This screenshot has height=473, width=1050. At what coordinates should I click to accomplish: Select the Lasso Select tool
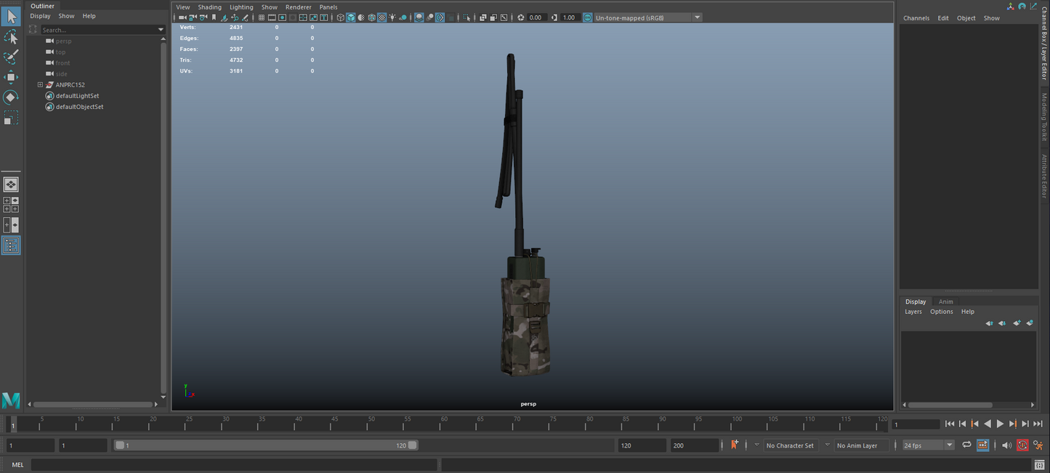tap(11, 37)
